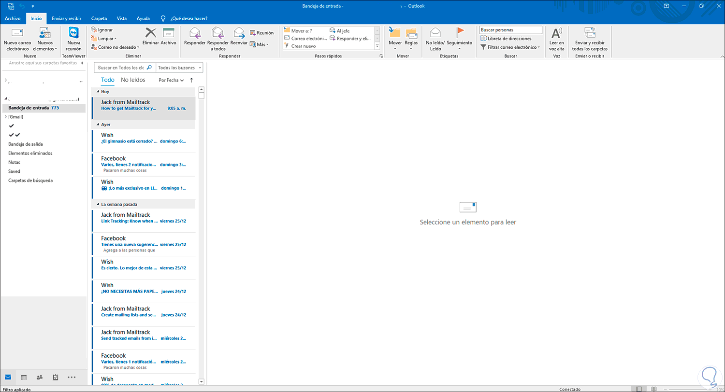Open the Nuevos elementos menu

pos(45,40)
